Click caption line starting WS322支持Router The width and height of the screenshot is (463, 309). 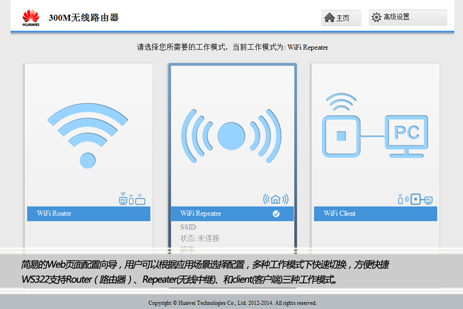coord(179,279)
